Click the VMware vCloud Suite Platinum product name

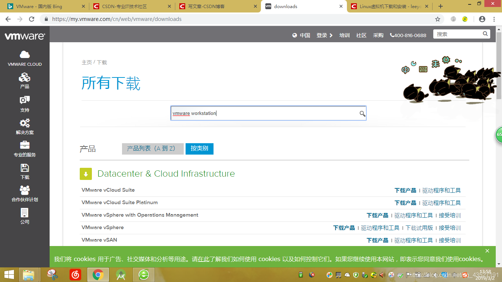119,203
